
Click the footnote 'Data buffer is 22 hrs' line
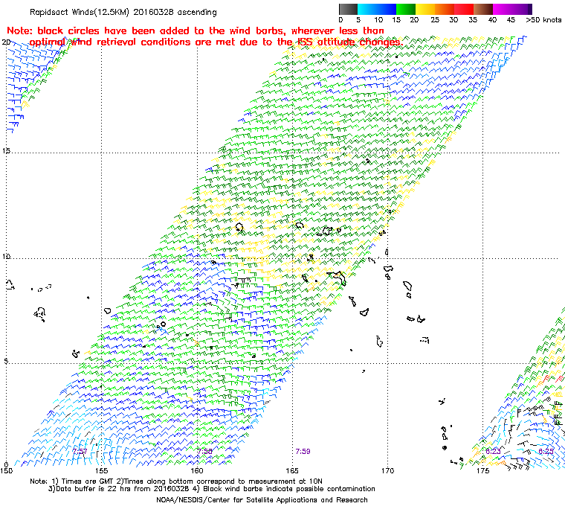(x=212, y=489)
